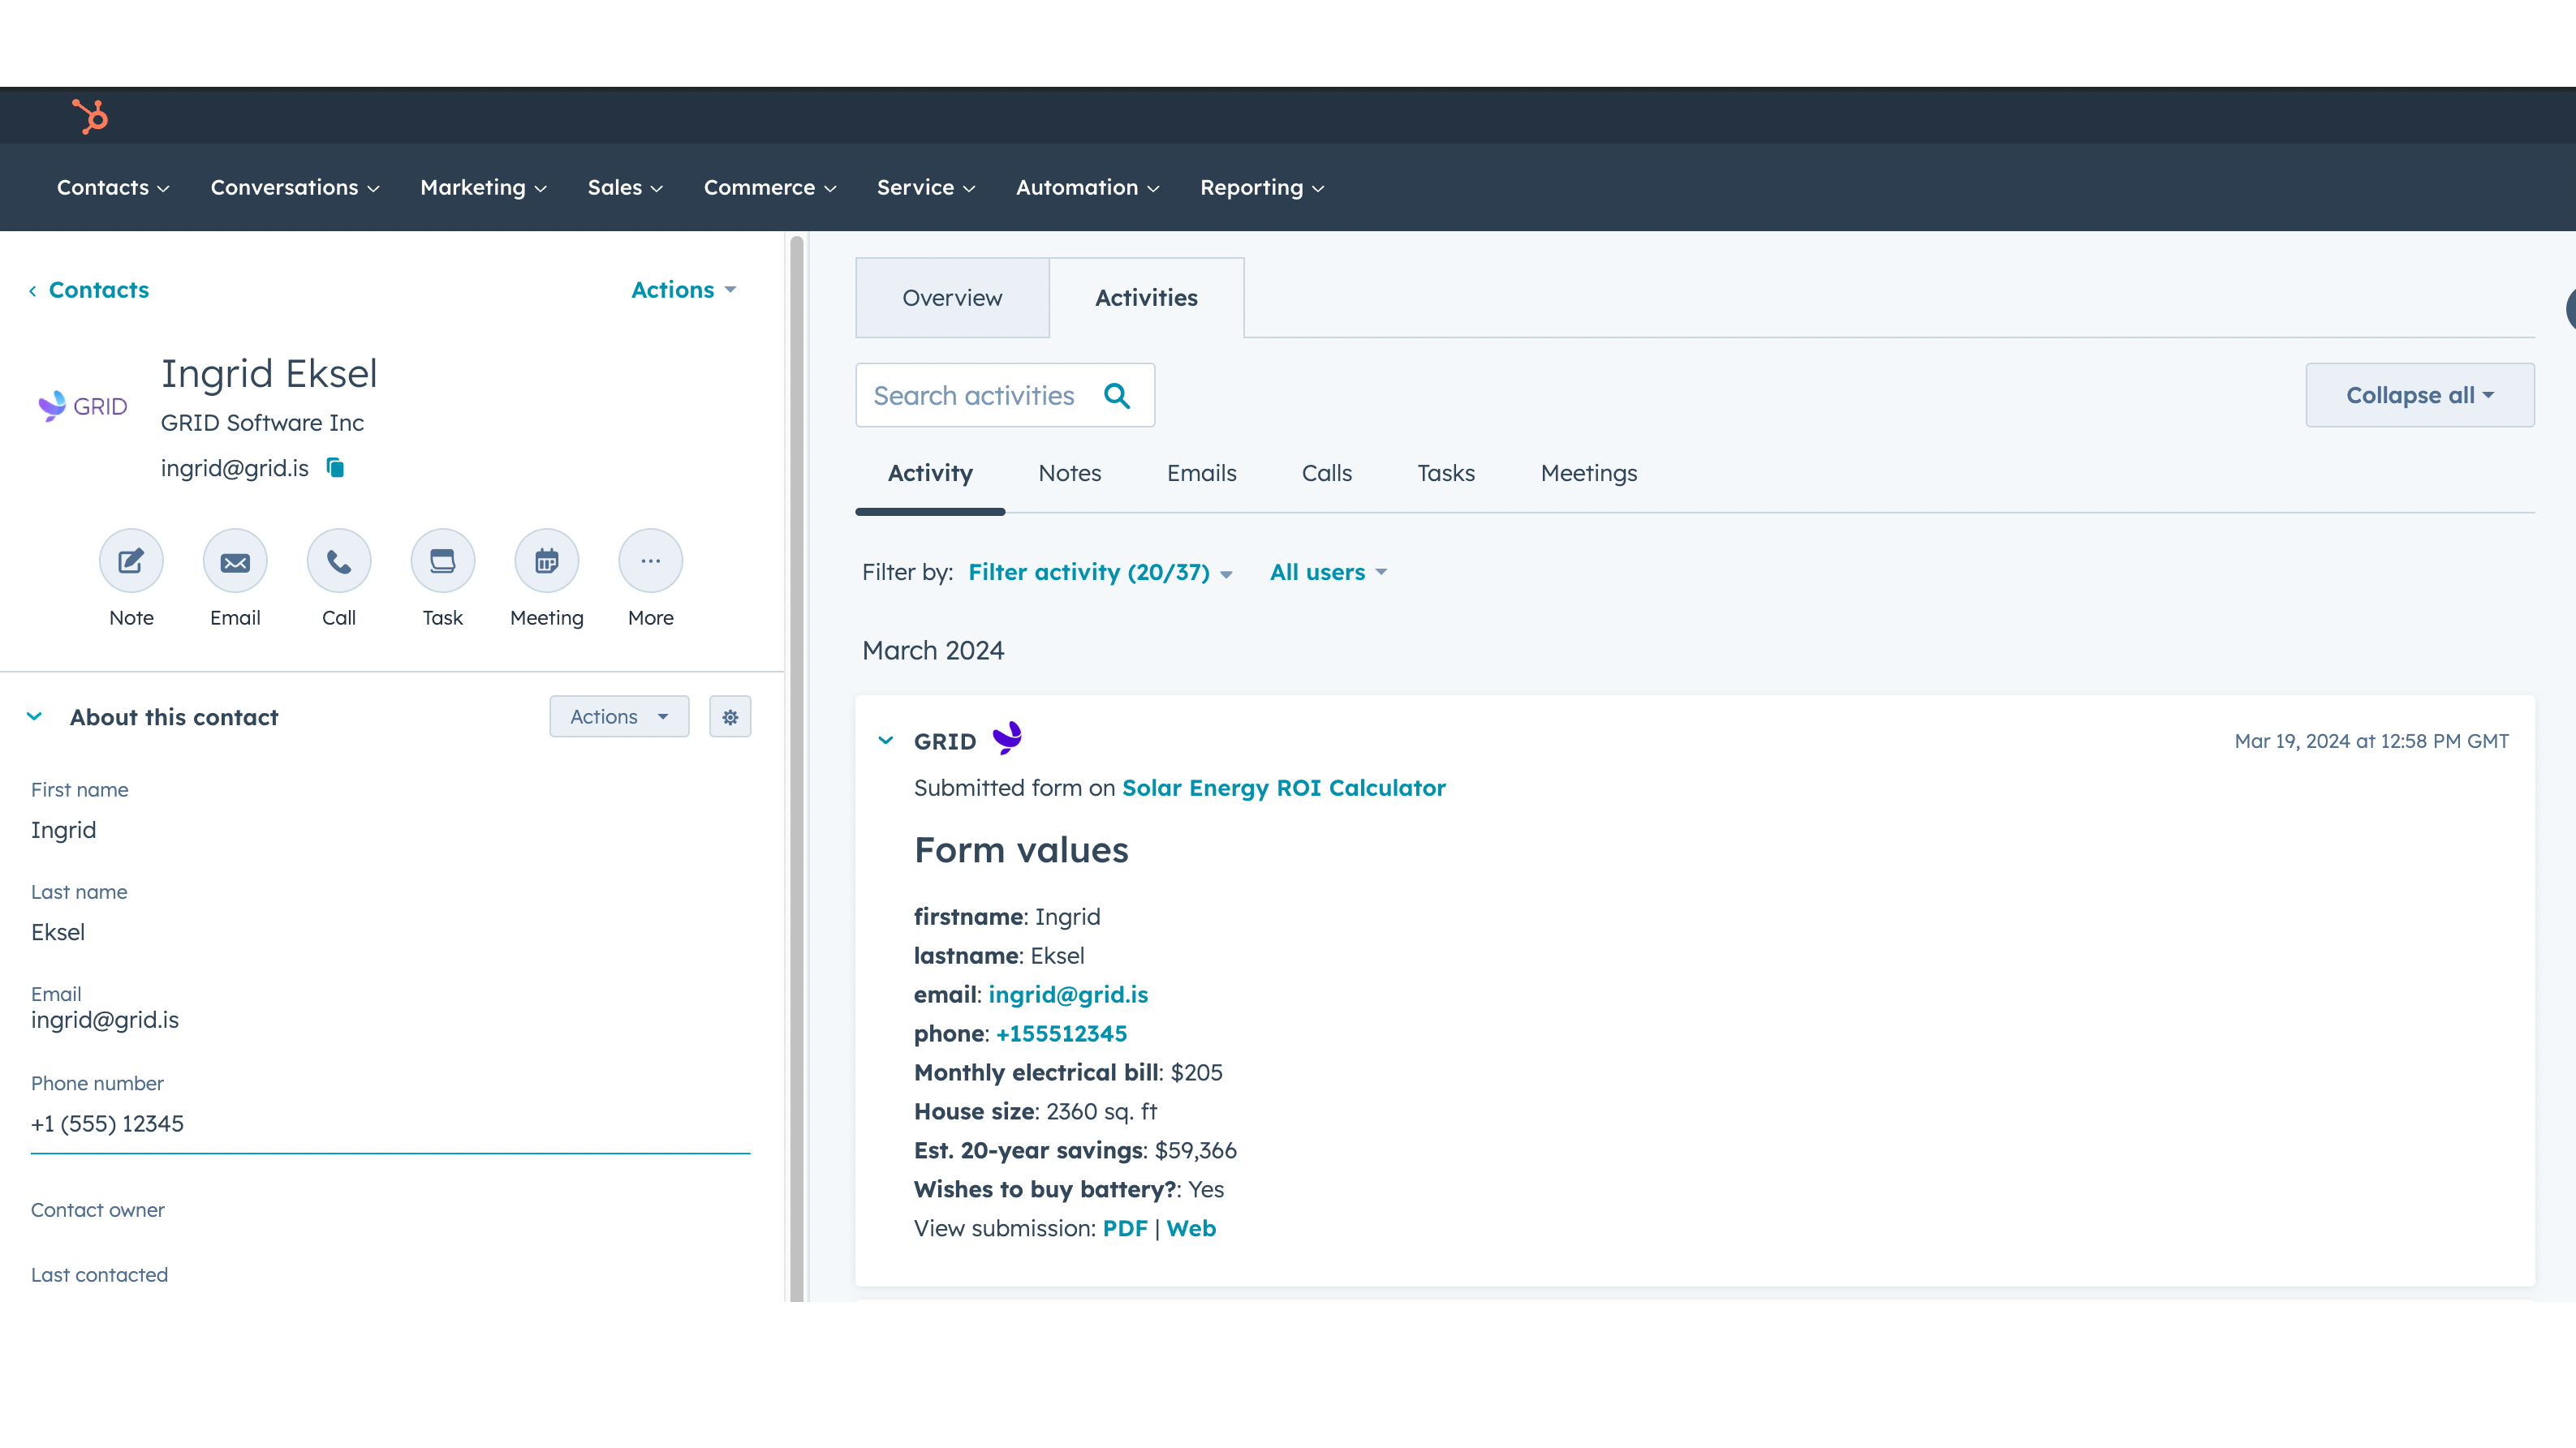Create a task using the Task icon
This screenshot has width=2576, height=1448.
pos(442,561)
